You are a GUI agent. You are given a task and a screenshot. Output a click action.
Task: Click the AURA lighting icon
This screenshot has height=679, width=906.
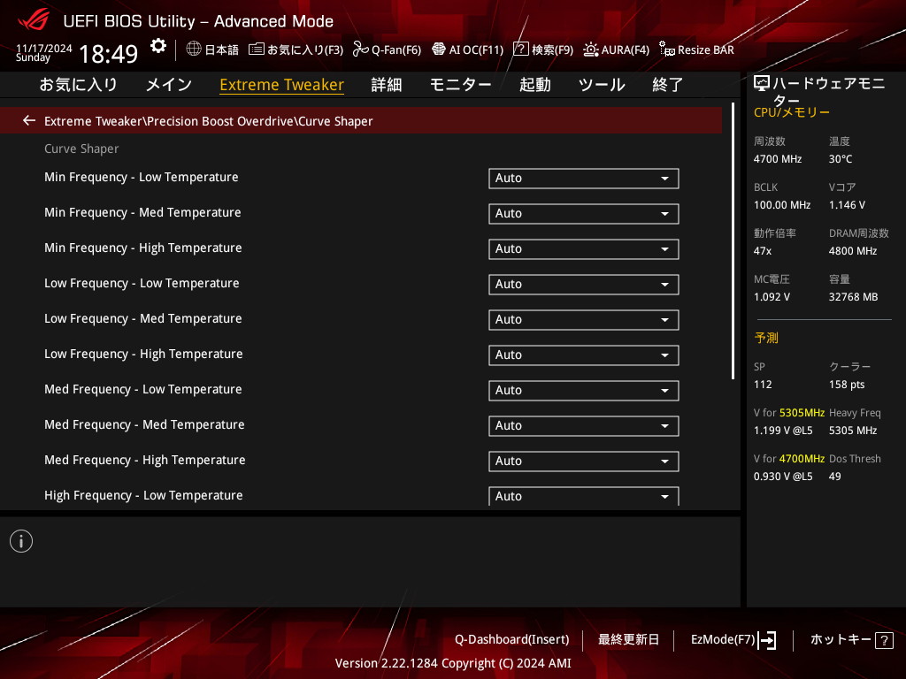click(x=590, y=50)
